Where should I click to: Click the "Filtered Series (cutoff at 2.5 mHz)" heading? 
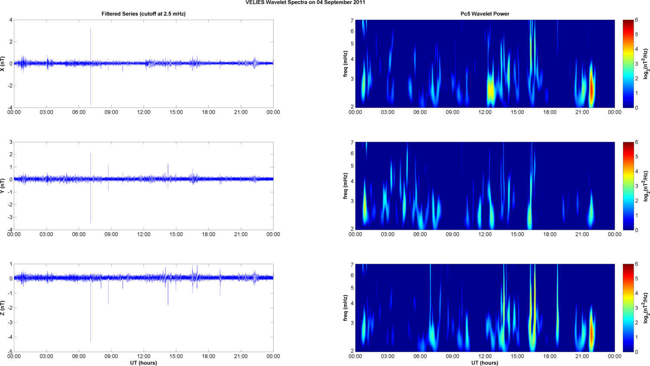click(144, 14)
